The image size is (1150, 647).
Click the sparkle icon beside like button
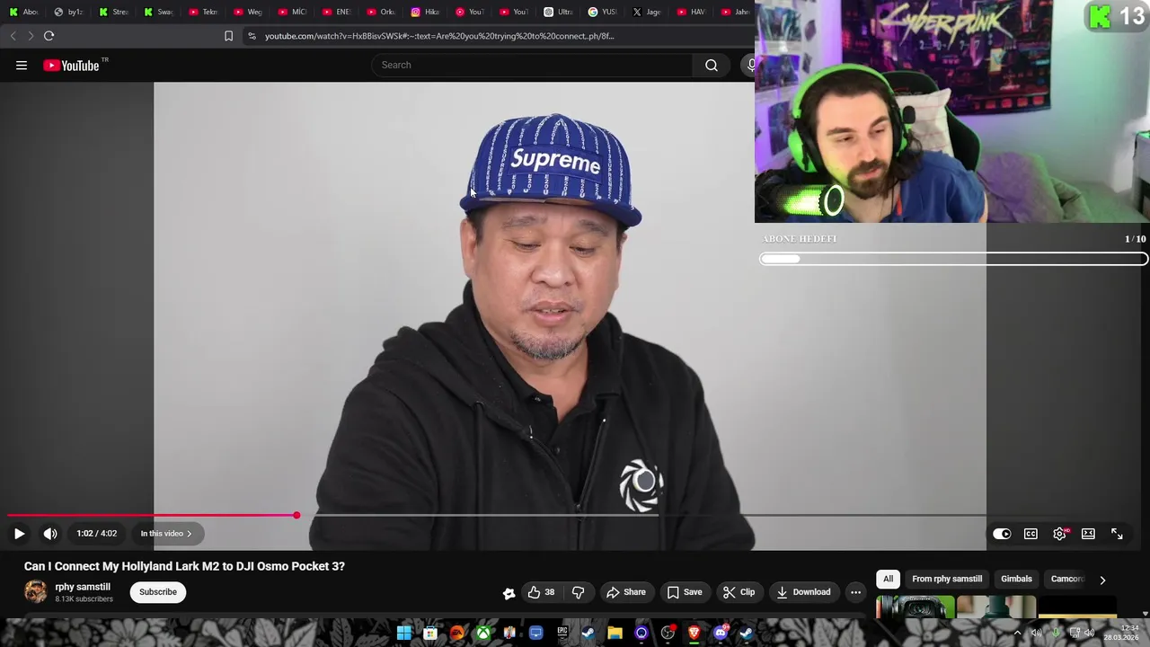[x=509, y=593]
